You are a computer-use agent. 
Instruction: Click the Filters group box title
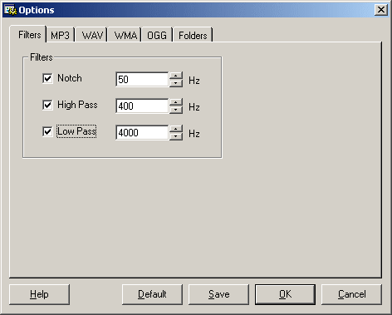tap(42, 57)
